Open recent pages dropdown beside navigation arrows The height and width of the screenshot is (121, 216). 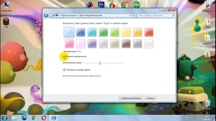point(54,16)
